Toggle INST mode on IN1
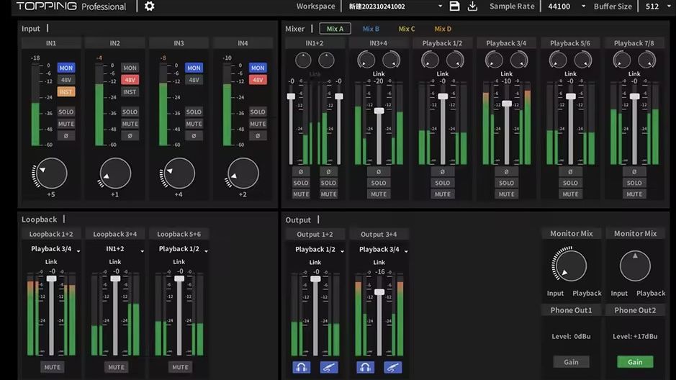Screen dimensions: 676x380 (x=66, y=92)
